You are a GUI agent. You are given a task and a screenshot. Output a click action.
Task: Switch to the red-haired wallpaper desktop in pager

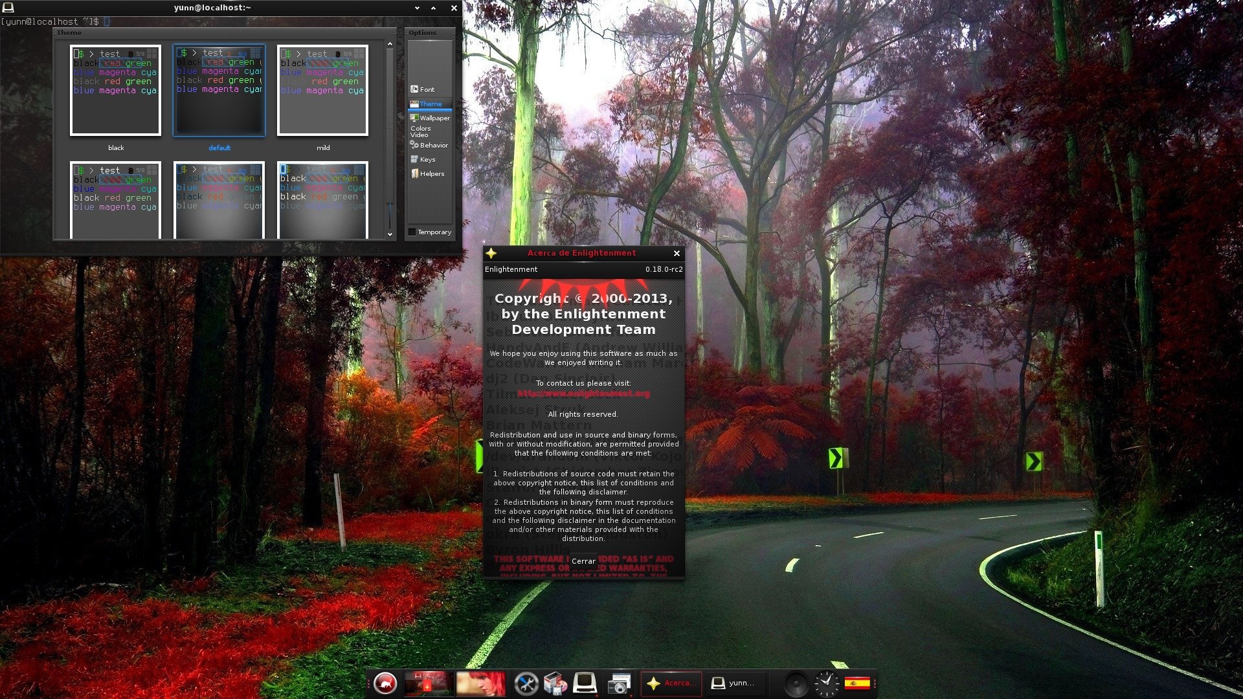tap(480, 683)
